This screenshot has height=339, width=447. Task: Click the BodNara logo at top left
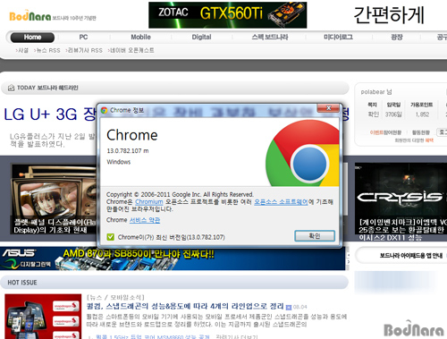pyautogui.click(x=30, y=15)
